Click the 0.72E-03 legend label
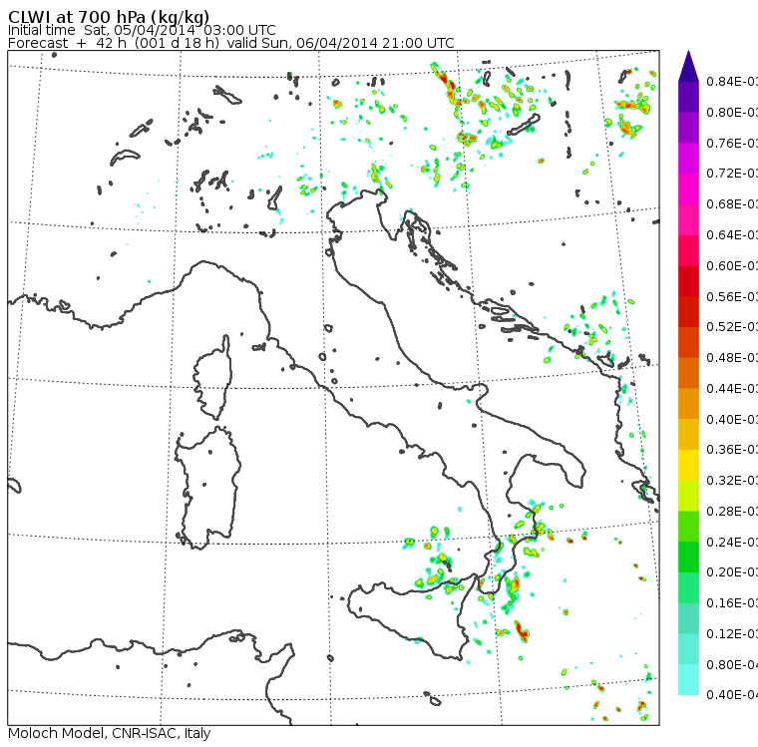This screenshot has height=747, width=758. point(732,174)
